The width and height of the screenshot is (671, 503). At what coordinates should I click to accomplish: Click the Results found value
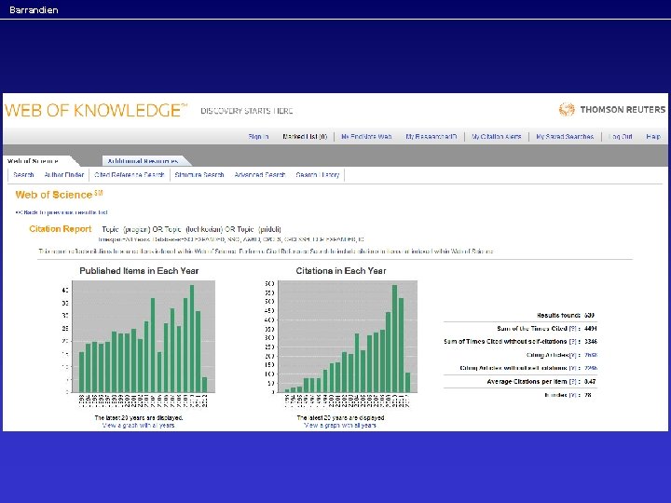pos(589,315)
